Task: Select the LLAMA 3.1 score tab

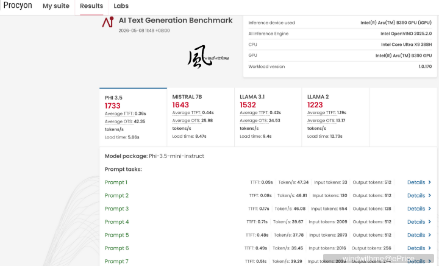Action: [268, 117]
